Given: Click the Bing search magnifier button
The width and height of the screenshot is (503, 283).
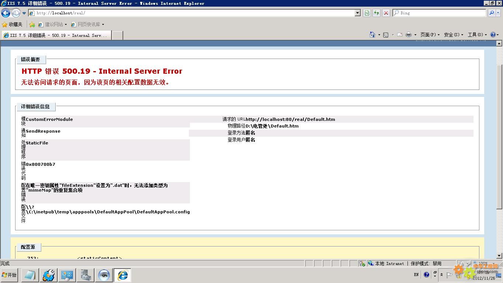Looking at the screenshot, I should 492,13.
